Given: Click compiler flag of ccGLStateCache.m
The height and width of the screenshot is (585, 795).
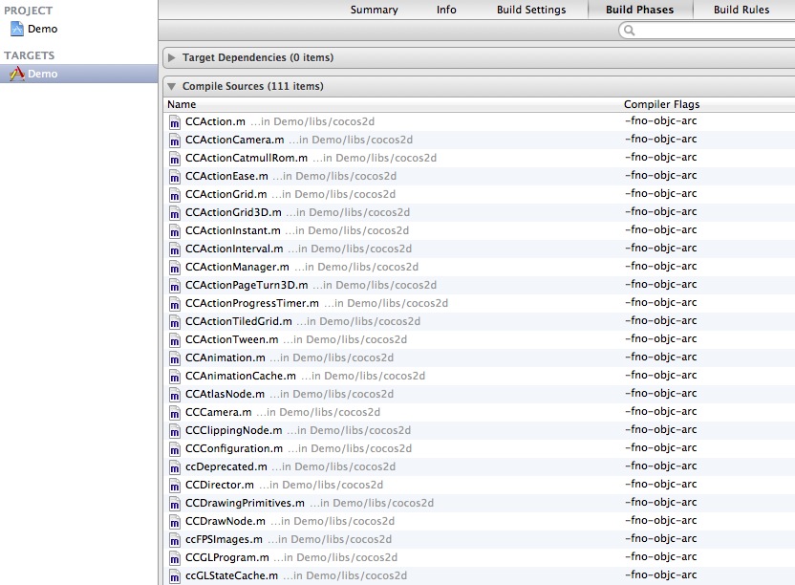Looking at the screenshot, I should [660, 574].
